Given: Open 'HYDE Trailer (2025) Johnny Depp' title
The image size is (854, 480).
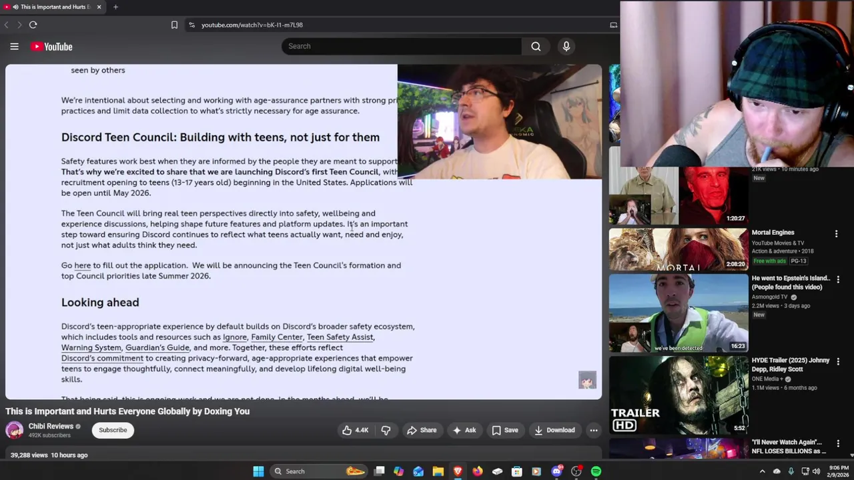Looking at the screenshot, I should coord(791,365).
